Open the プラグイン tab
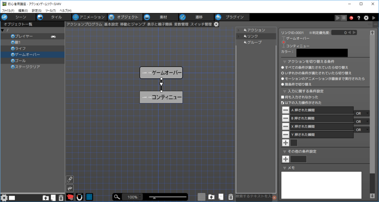Screen dimensions: 379x202 tap(232, 17)
